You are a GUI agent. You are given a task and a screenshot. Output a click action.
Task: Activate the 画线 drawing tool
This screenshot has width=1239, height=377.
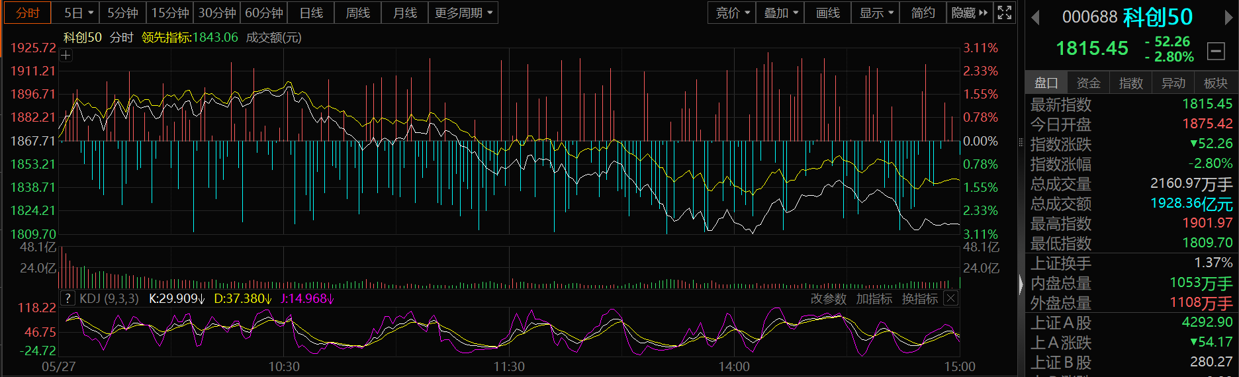tap(828, 13)
